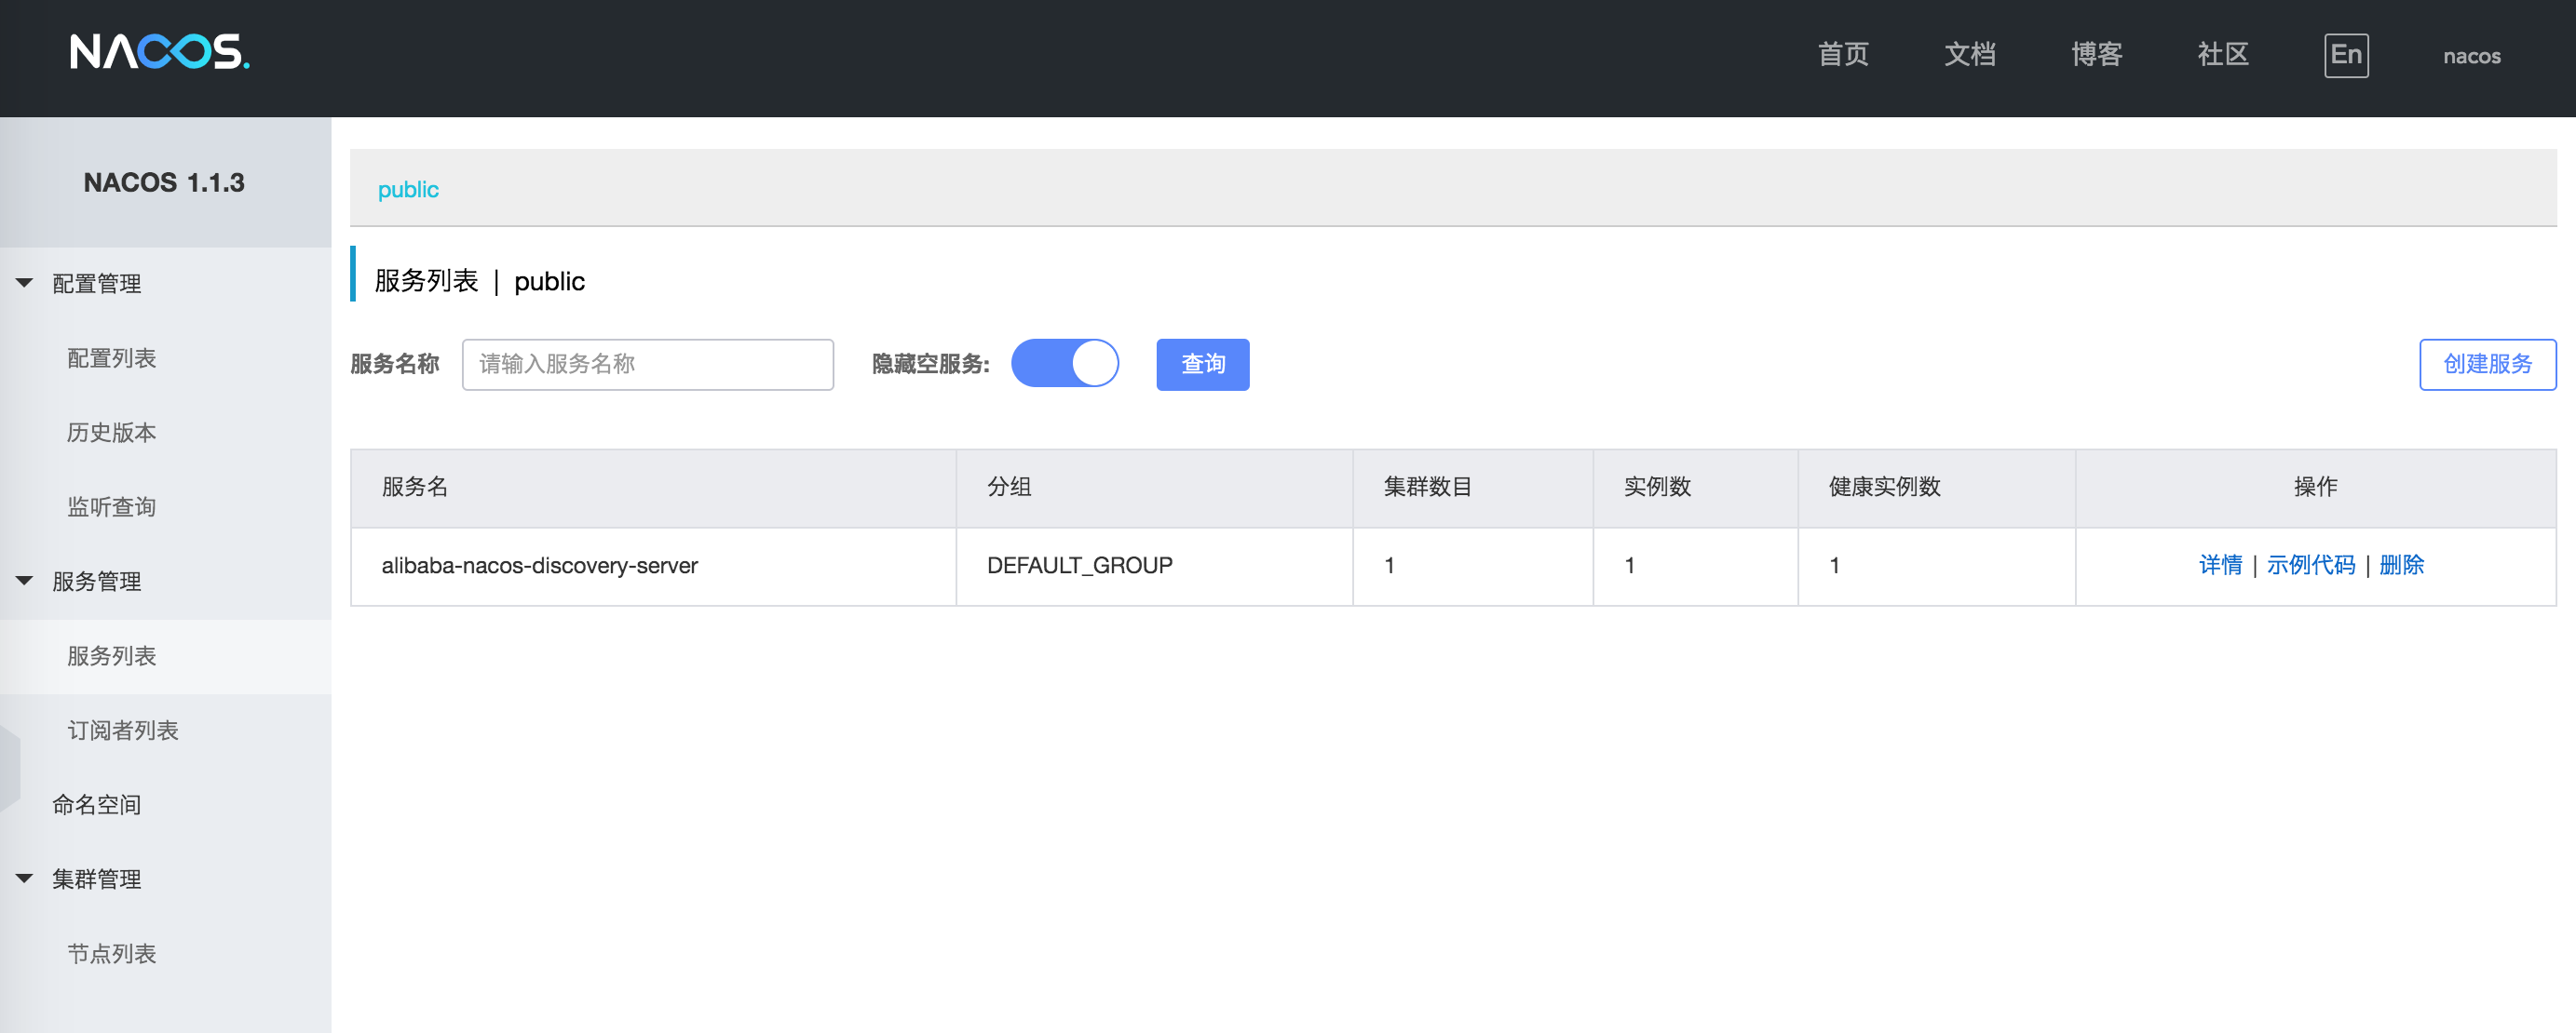Collapse the 服务管理 section arrow
Image resolution: width=2576 pixels, height=1033 pixels.
pyautogui.click(x=25, y=582)
